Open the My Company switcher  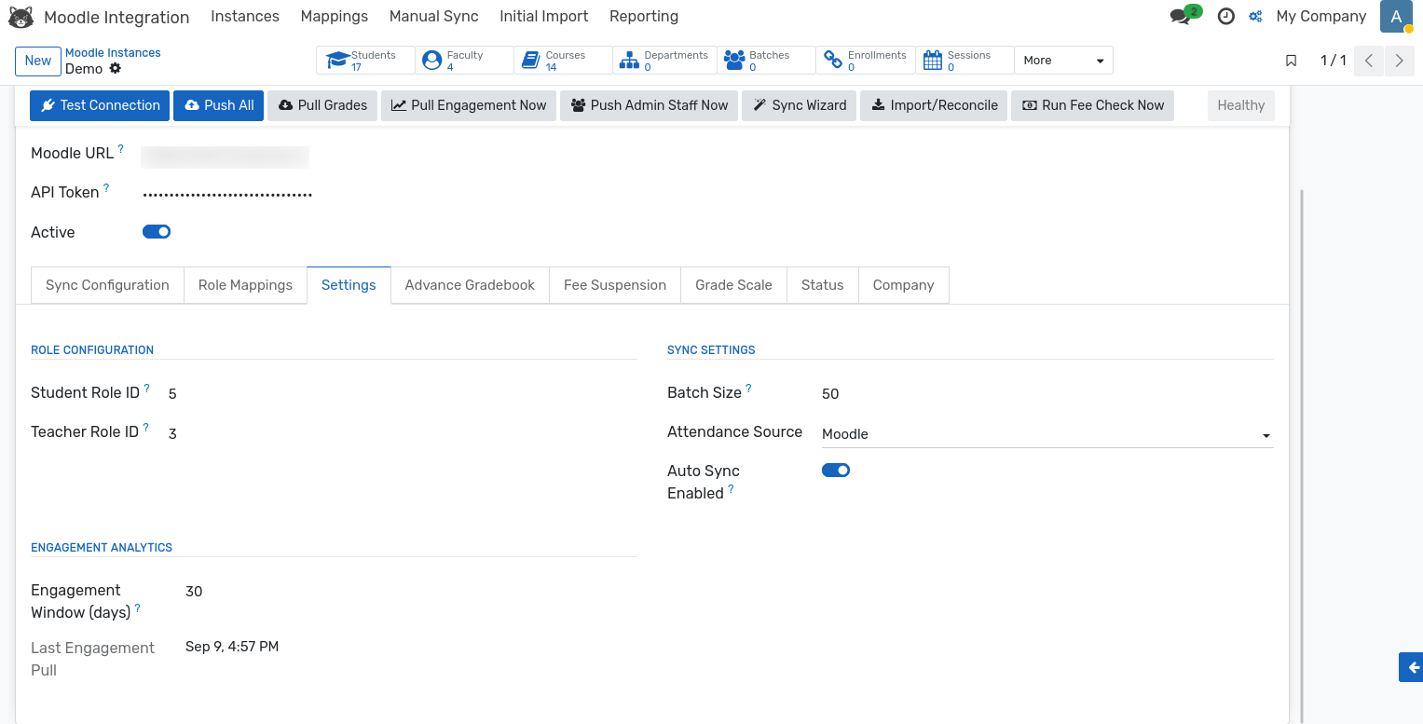(1320, 17)
